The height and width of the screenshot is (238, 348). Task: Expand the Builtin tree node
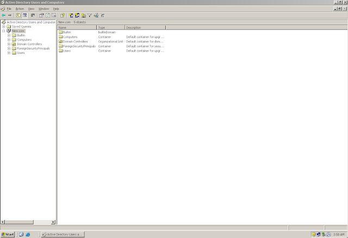[x=9, y=35]
